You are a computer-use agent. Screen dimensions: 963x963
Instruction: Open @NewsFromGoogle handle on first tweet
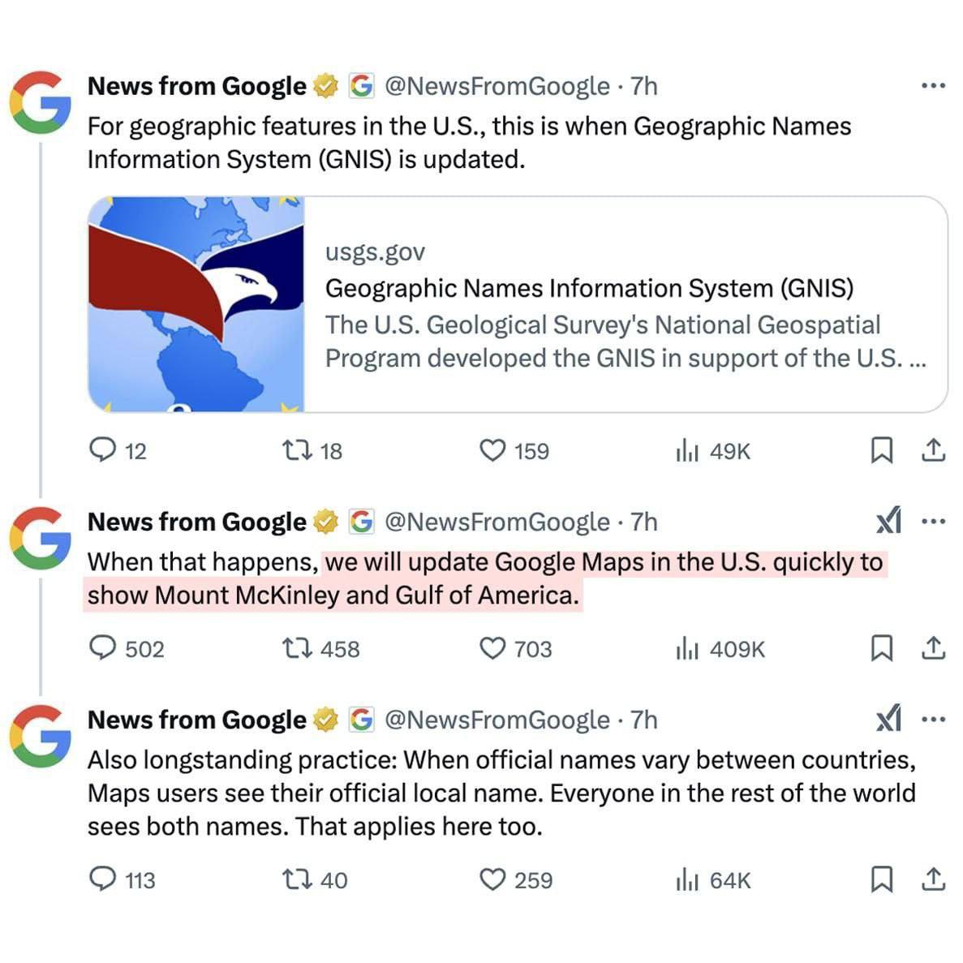click(x=497, y=86)
